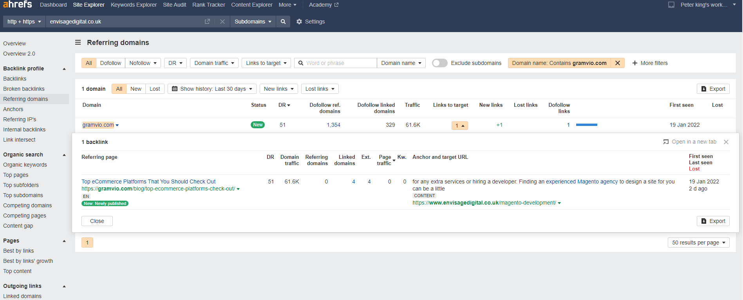
Task: Open Overview 2.0
Action: click(x=19, y=54)
